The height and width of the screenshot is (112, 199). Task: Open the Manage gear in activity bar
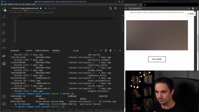[x=4, y=104]
